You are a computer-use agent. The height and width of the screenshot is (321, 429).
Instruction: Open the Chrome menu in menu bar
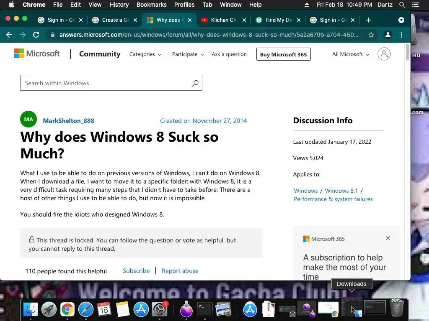pos(34,5)
